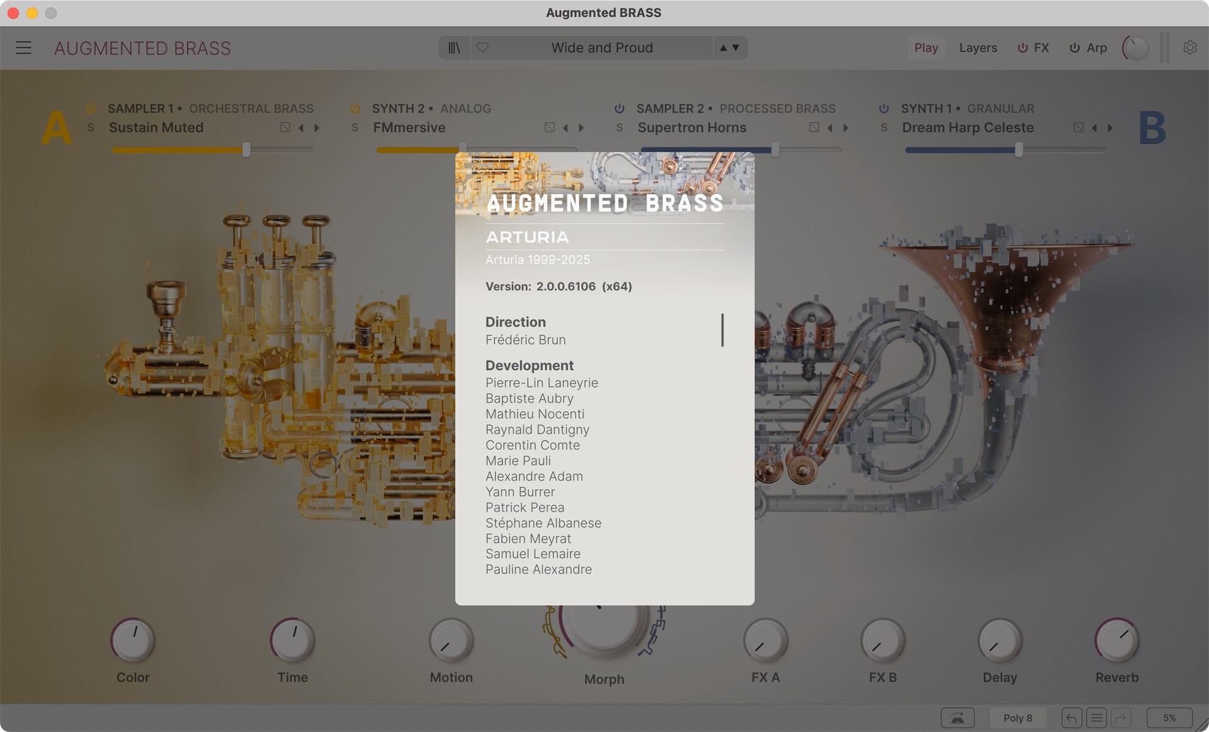1209x732 pixels.
Task: Next preset arrow for Dream Harp Celeste
Action: pyautogui.click(x=1110, y=128)
